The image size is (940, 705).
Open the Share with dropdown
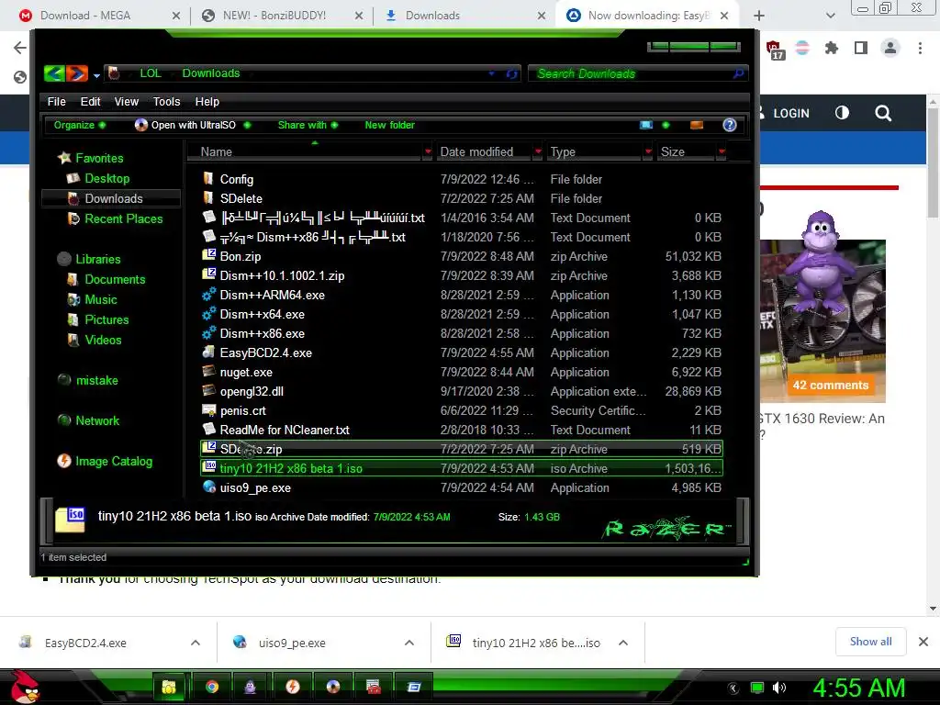point(308,125)
